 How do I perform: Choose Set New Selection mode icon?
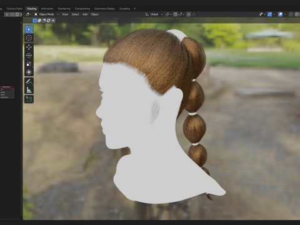pyautogui.click(x=35, y=21)
